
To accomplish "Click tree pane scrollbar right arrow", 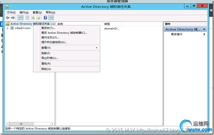I will click(x=52, y=124).
